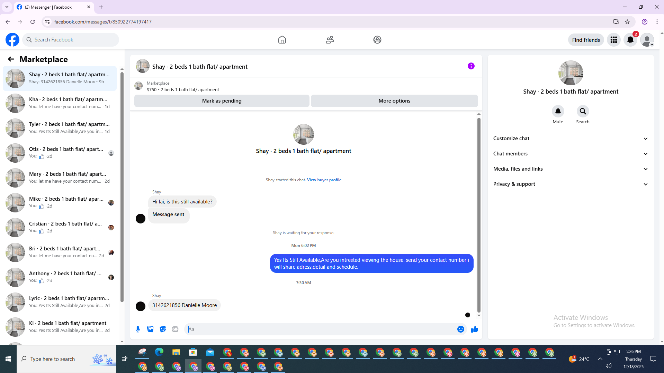
Task: Open Windows Start menu
Action: 8,359
